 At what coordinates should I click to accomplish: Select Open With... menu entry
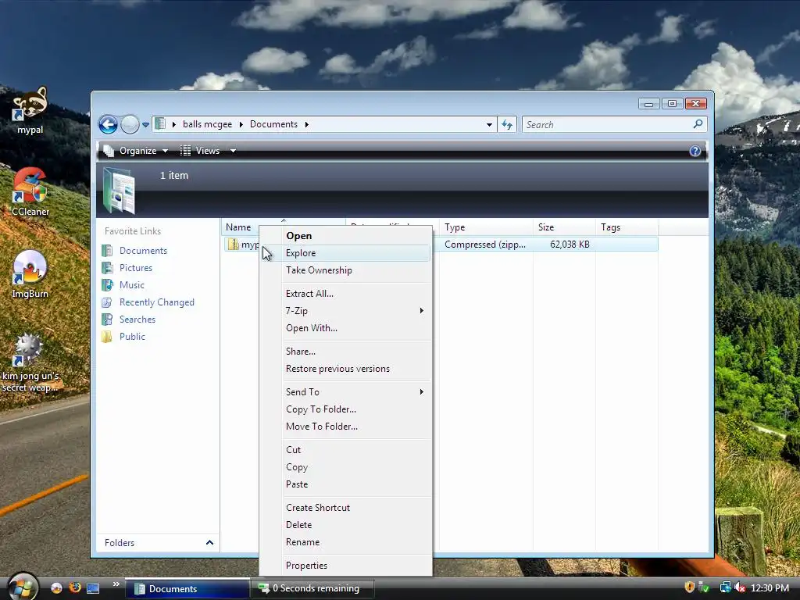[x=346, y=328]
